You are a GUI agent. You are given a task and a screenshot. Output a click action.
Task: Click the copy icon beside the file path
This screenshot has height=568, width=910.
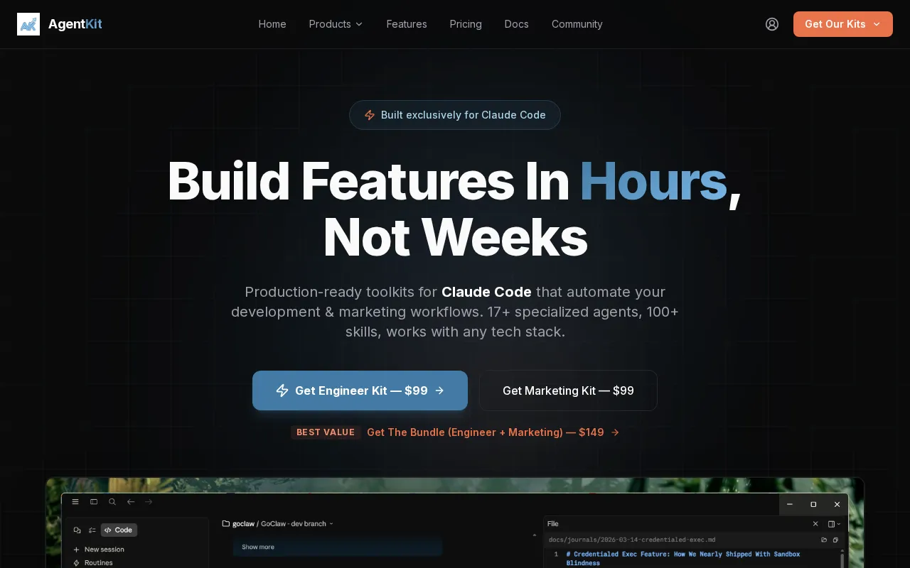click(836, 540)
